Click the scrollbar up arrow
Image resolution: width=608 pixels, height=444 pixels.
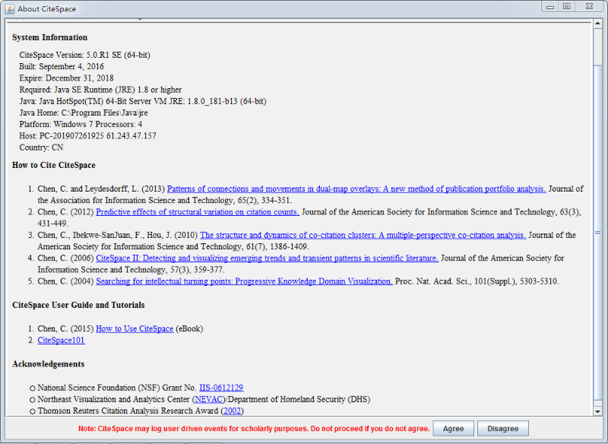tap(597, 24)
